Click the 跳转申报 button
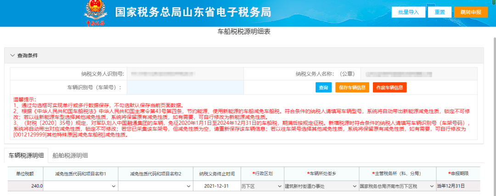The height and width of the screenshot is (196, 496). coord(471,12)
